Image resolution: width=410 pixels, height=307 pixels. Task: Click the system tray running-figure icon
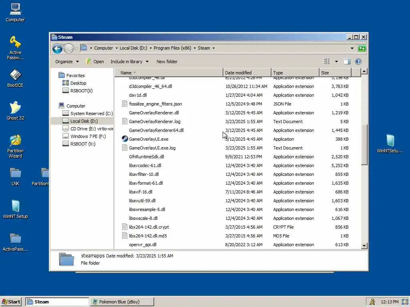(x=372, y=302)
